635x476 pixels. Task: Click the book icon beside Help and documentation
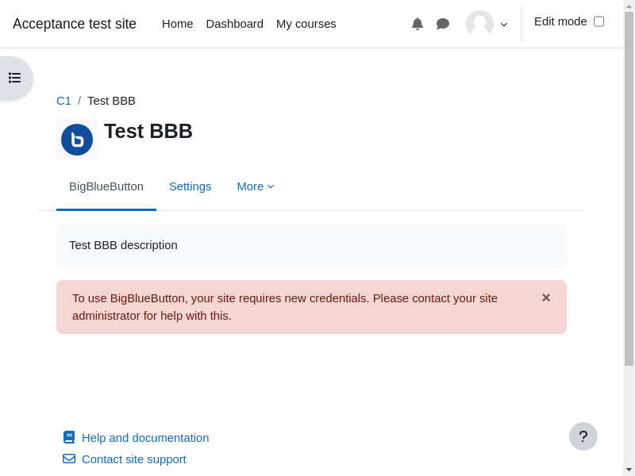coord(69,437)
